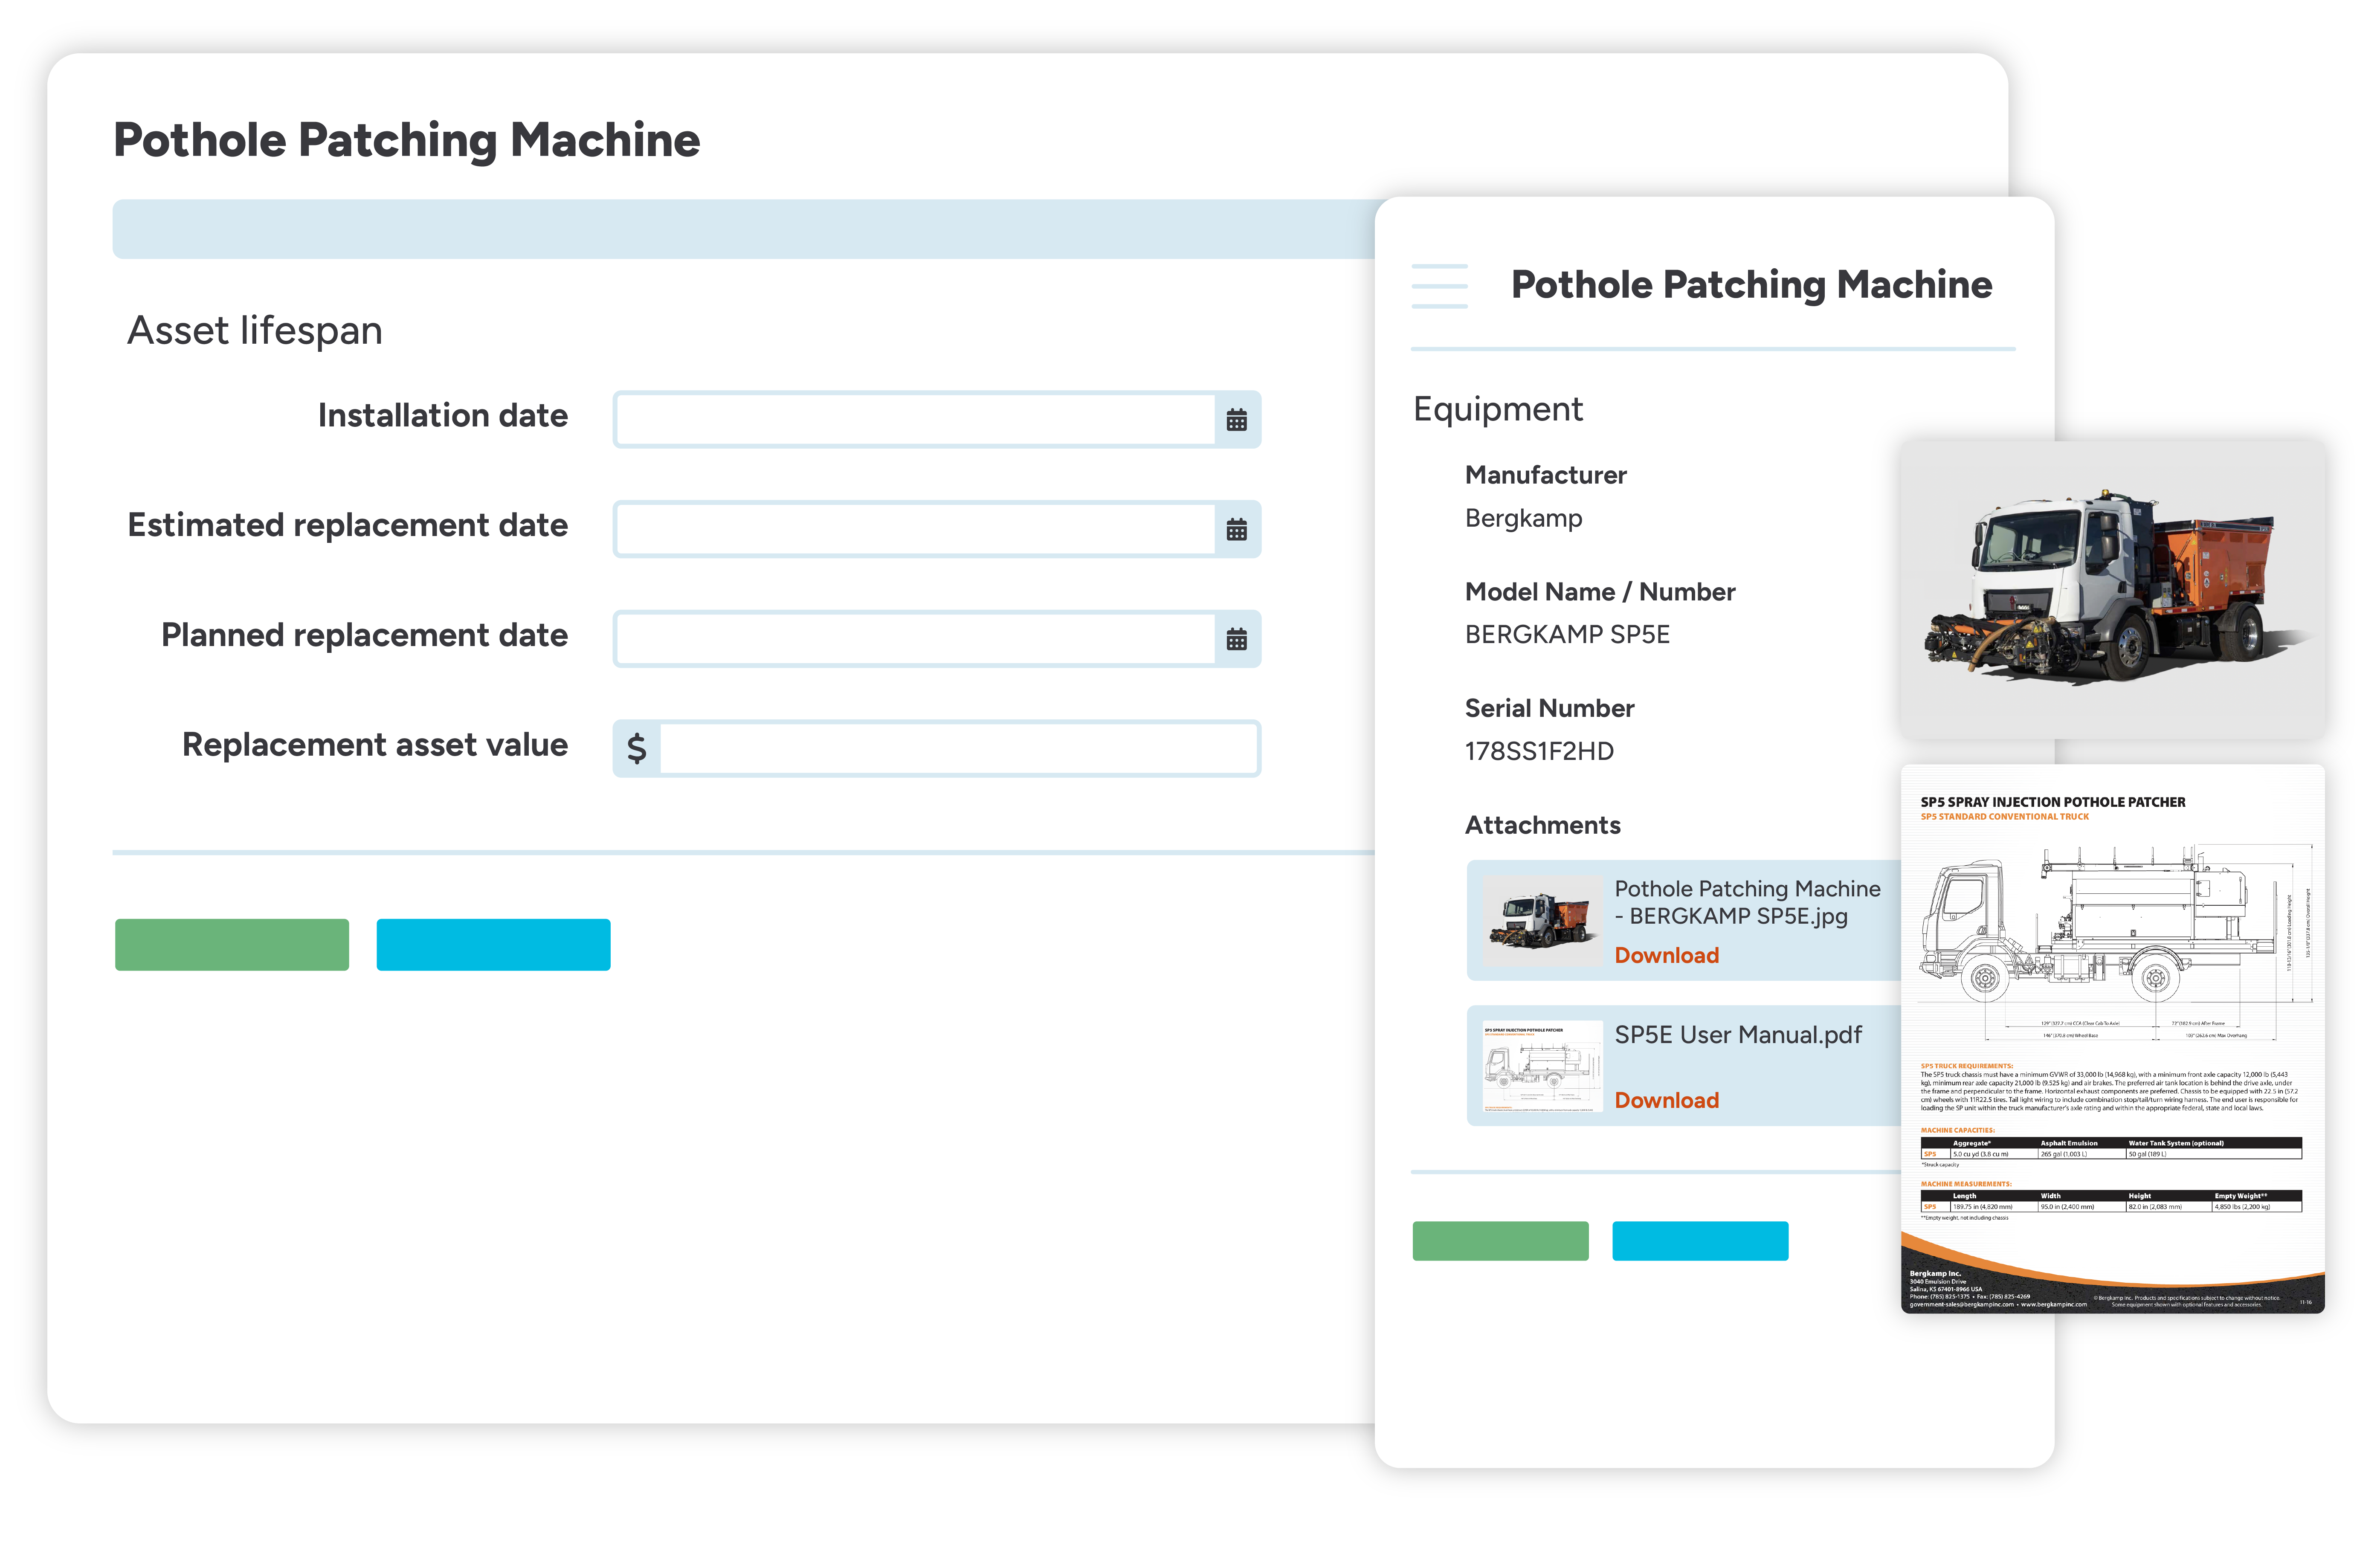
Task: Click the green button in main form
Action: pos(232,945)
